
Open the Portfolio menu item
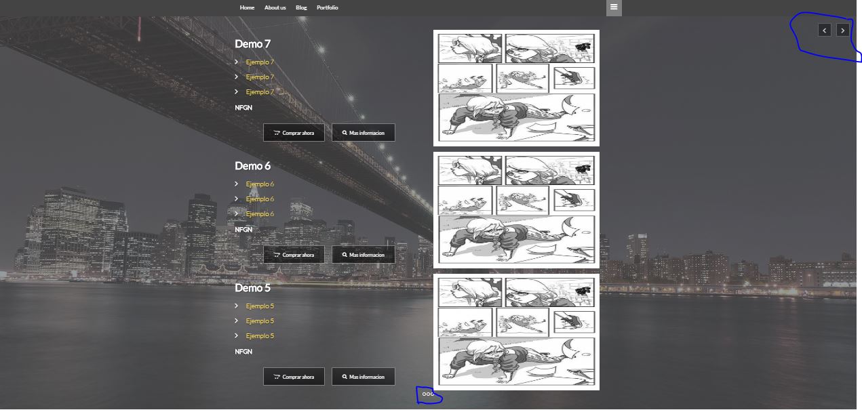(x=327, y=7)
